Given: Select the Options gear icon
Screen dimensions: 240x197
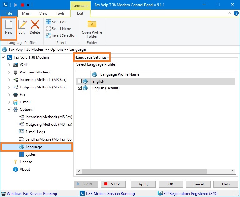Looking at the screenshot, I should tap(16, 110).
